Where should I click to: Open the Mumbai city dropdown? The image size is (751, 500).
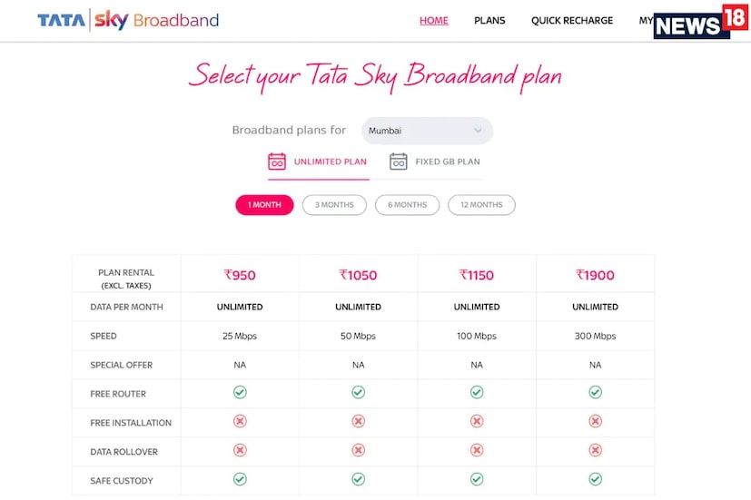(x=427, y=131)
